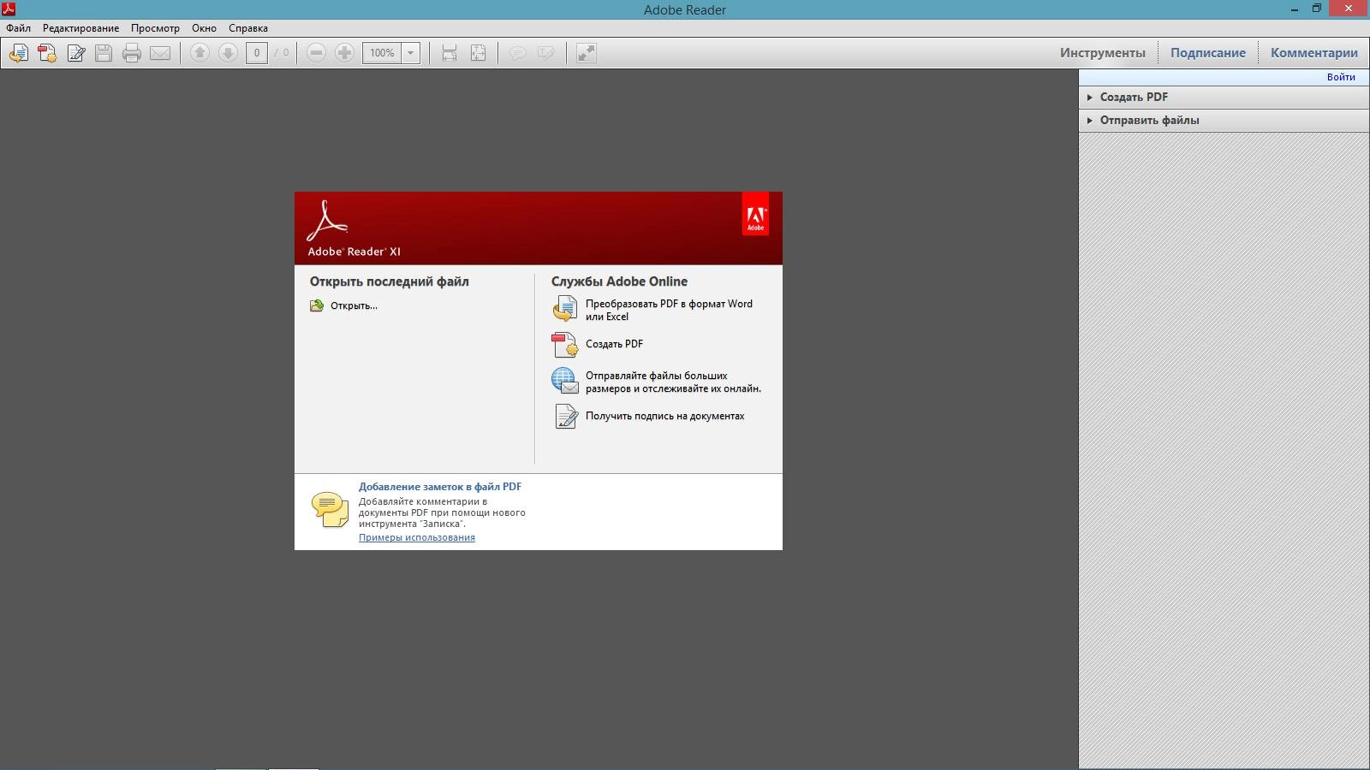
Task: Click Добавление заметок в файл PDF heading
Action: tap(440, 486)
